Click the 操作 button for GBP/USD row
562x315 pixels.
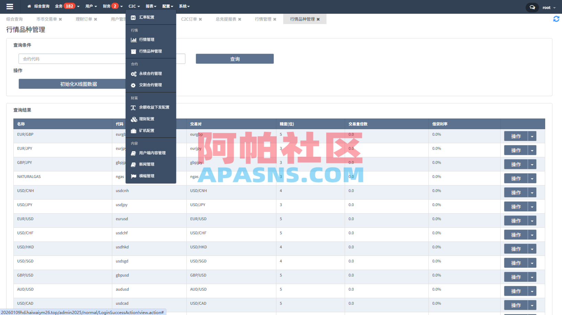516,277
